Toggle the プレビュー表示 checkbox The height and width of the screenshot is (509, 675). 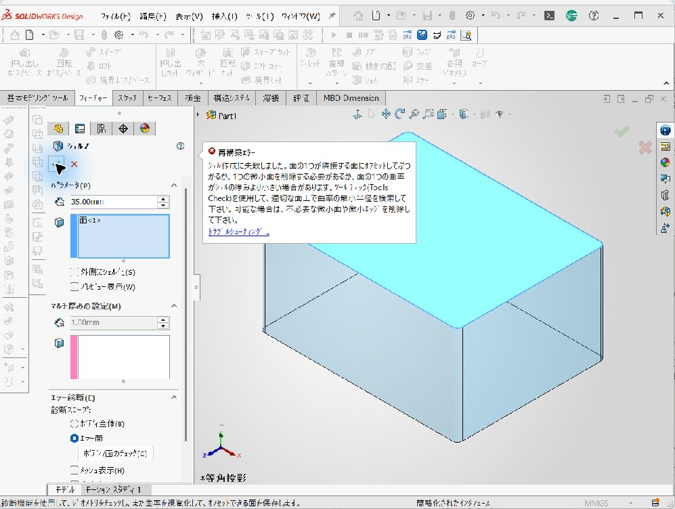(x=74, y=286)
